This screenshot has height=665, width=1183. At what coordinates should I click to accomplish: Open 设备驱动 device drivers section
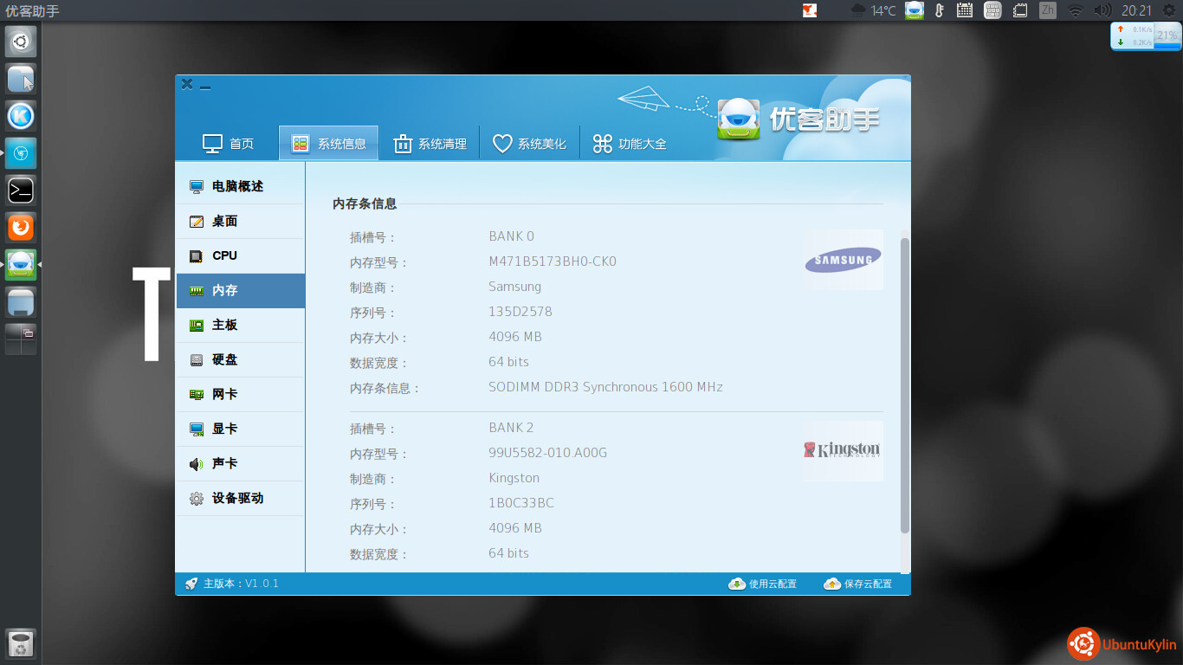tap(237, 498)
